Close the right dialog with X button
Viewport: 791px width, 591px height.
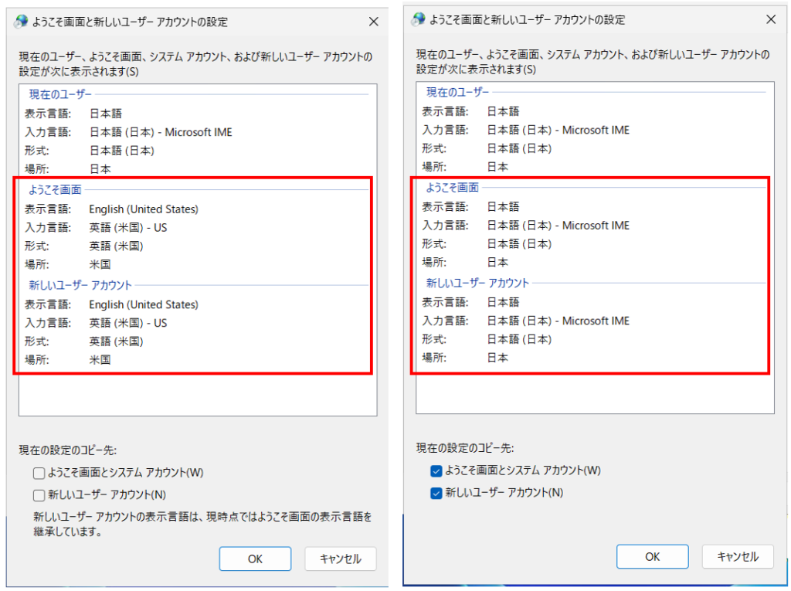click(x=771, y=19)
